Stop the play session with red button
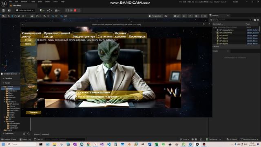The image size is (261, 147). [x=75, y=10]
